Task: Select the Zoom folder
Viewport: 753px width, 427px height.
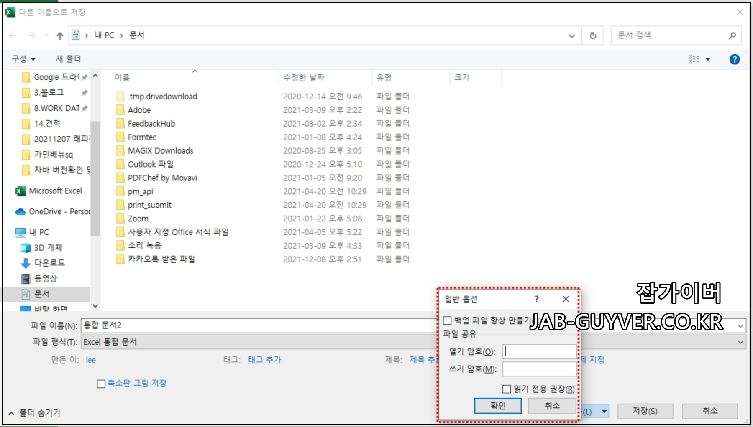Action: tap(133, 219)
